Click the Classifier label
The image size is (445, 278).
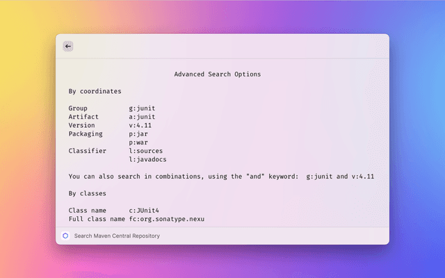(88, 151)
